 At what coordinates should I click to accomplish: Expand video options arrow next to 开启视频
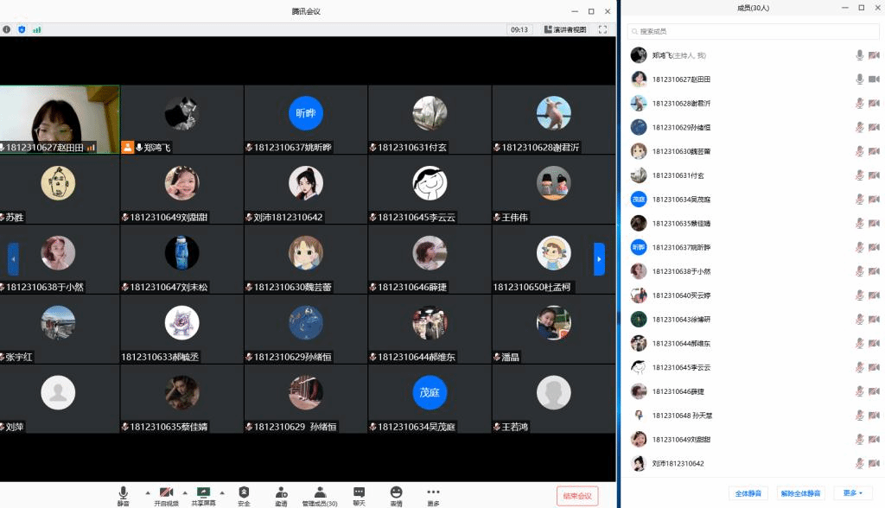click(x=184, y=492)
